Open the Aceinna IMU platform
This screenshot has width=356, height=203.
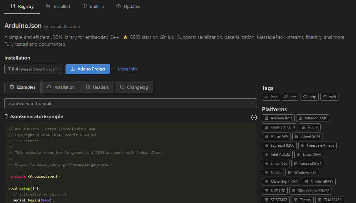(x=278, y=118)
